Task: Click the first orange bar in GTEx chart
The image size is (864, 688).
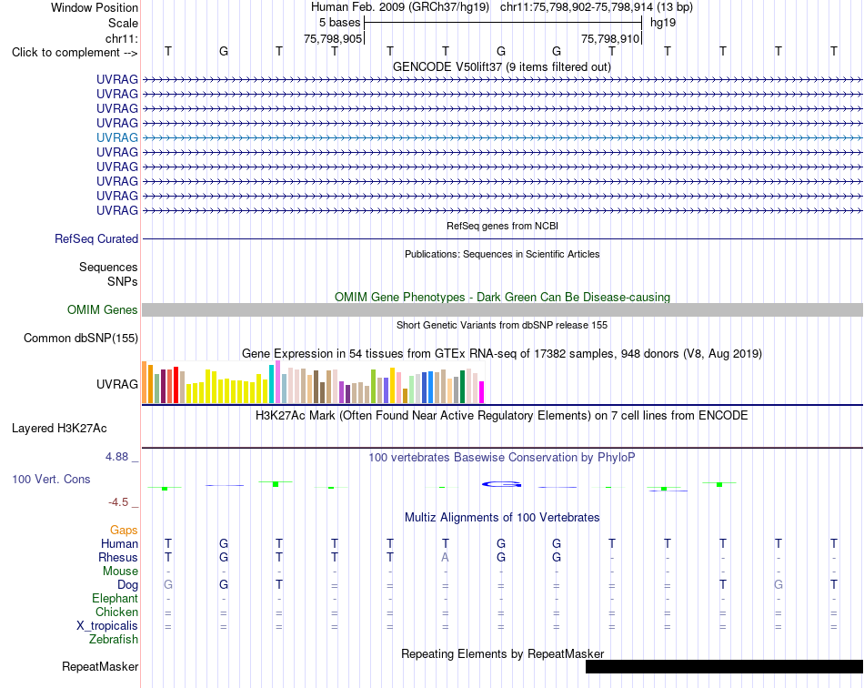Action: (x=145, y=382)
